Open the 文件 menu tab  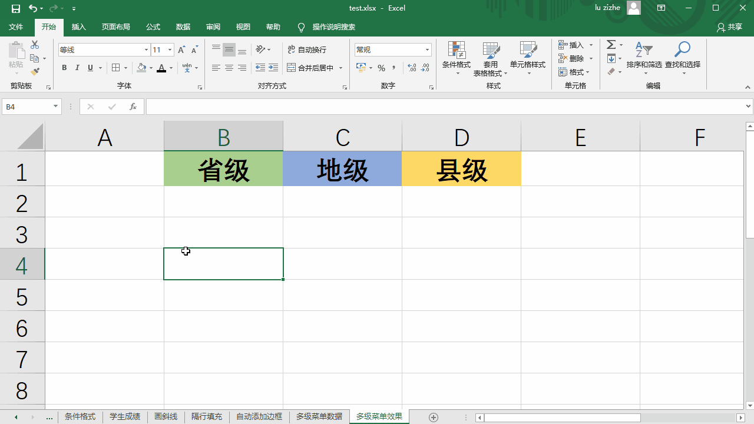pyautogui.click(x=16, y=27)
